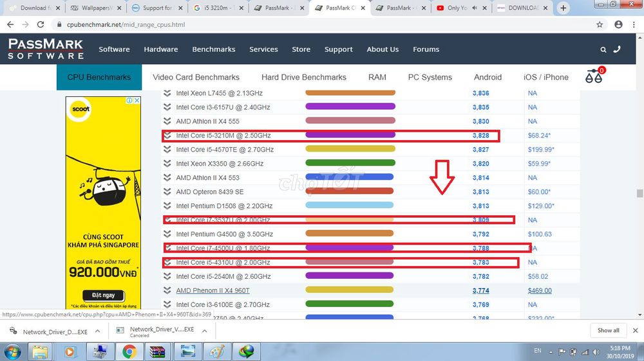Expand Intel Xeon X3350 row chevron
Viewport: 644px width, 361px height.
point(167,164)
